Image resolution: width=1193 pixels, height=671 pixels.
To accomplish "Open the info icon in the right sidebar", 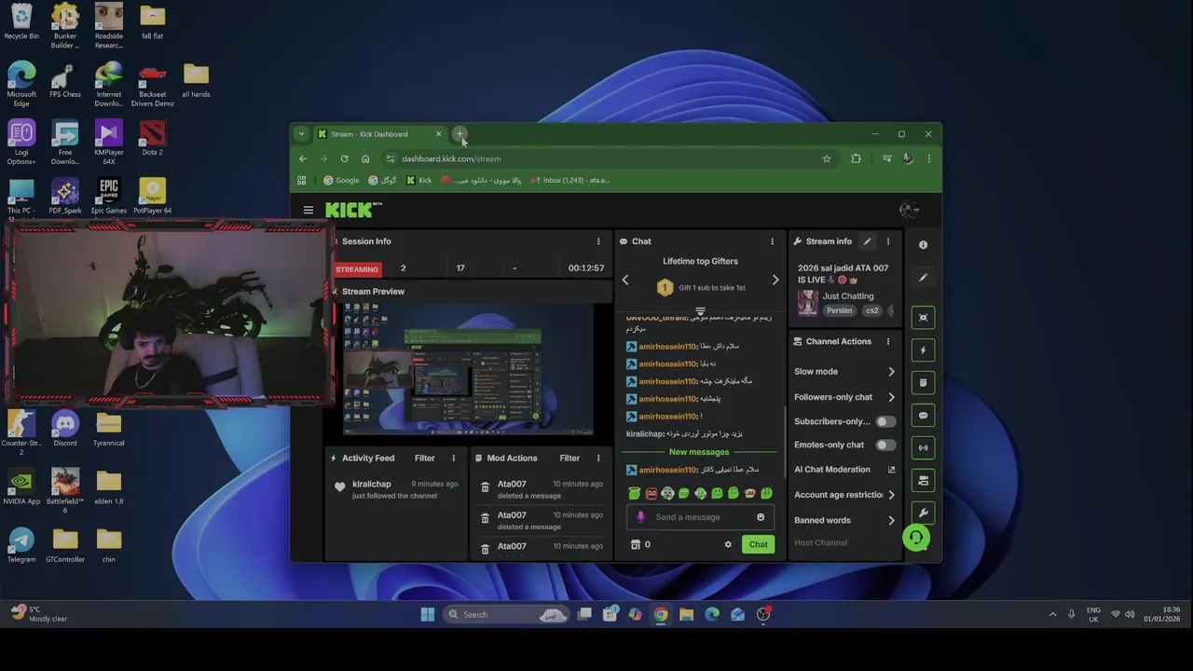I will [923, 245].
